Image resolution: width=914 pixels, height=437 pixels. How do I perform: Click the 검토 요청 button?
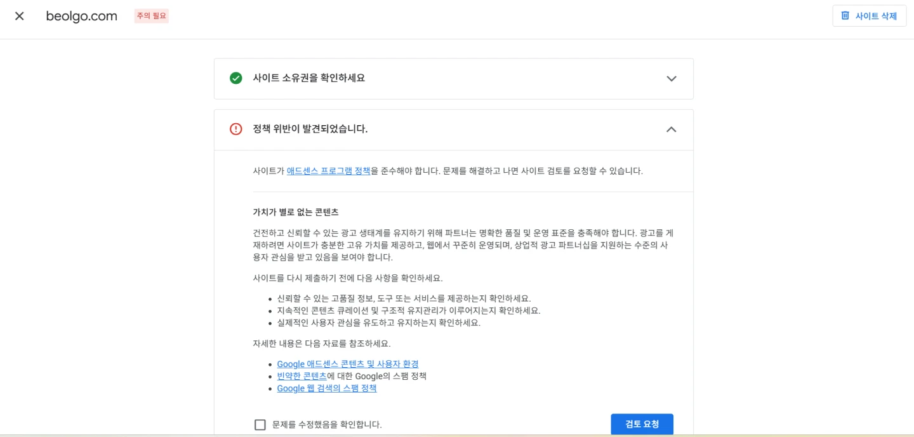(x=642, y=424)
